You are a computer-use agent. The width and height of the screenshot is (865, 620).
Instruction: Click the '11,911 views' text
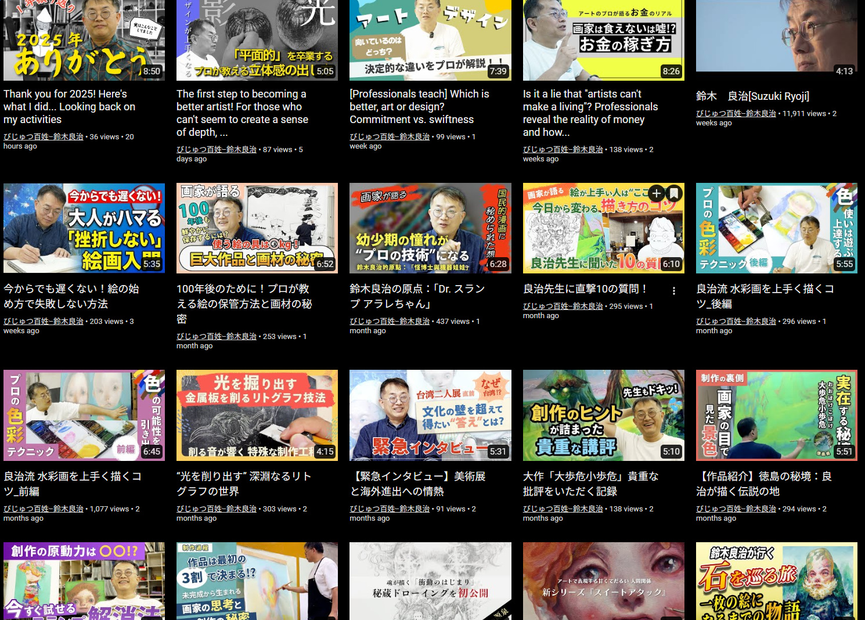[x=804, y=114]
